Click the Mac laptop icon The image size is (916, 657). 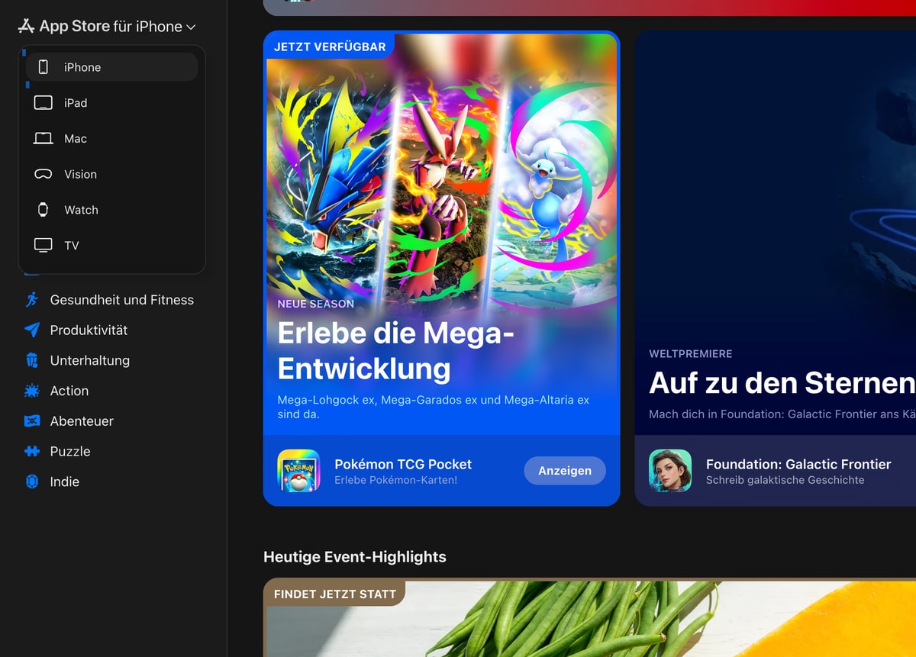coord(44,139)
